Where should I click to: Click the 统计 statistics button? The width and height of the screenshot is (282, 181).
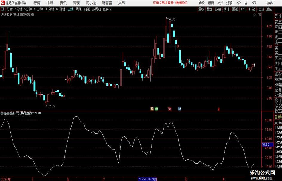click(x=226, y=9)
